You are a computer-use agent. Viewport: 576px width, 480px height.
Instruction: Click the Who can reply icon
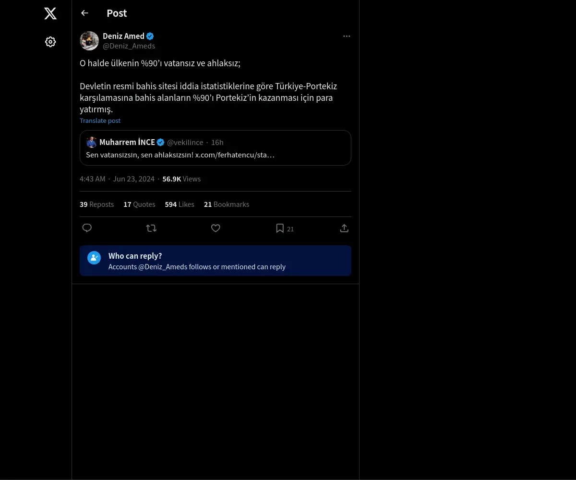[x=94, y=258]
